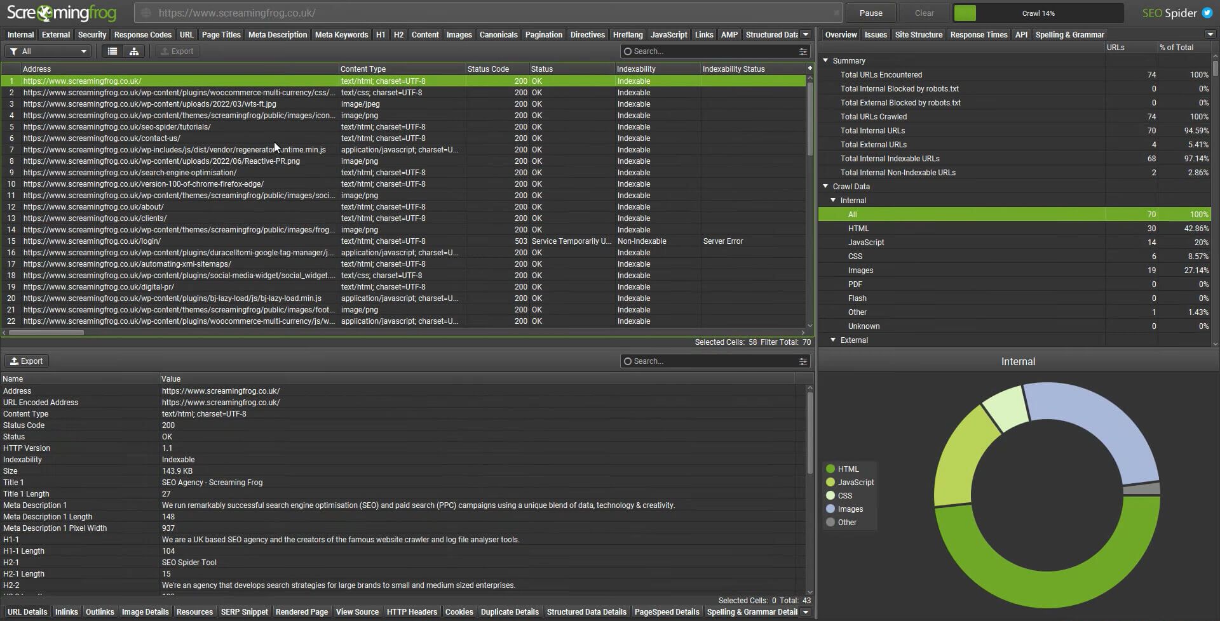The height and width of the screenshot is (621, 1220).
Task: Click the Size value 143.9 KB
Action: [177, 471]
